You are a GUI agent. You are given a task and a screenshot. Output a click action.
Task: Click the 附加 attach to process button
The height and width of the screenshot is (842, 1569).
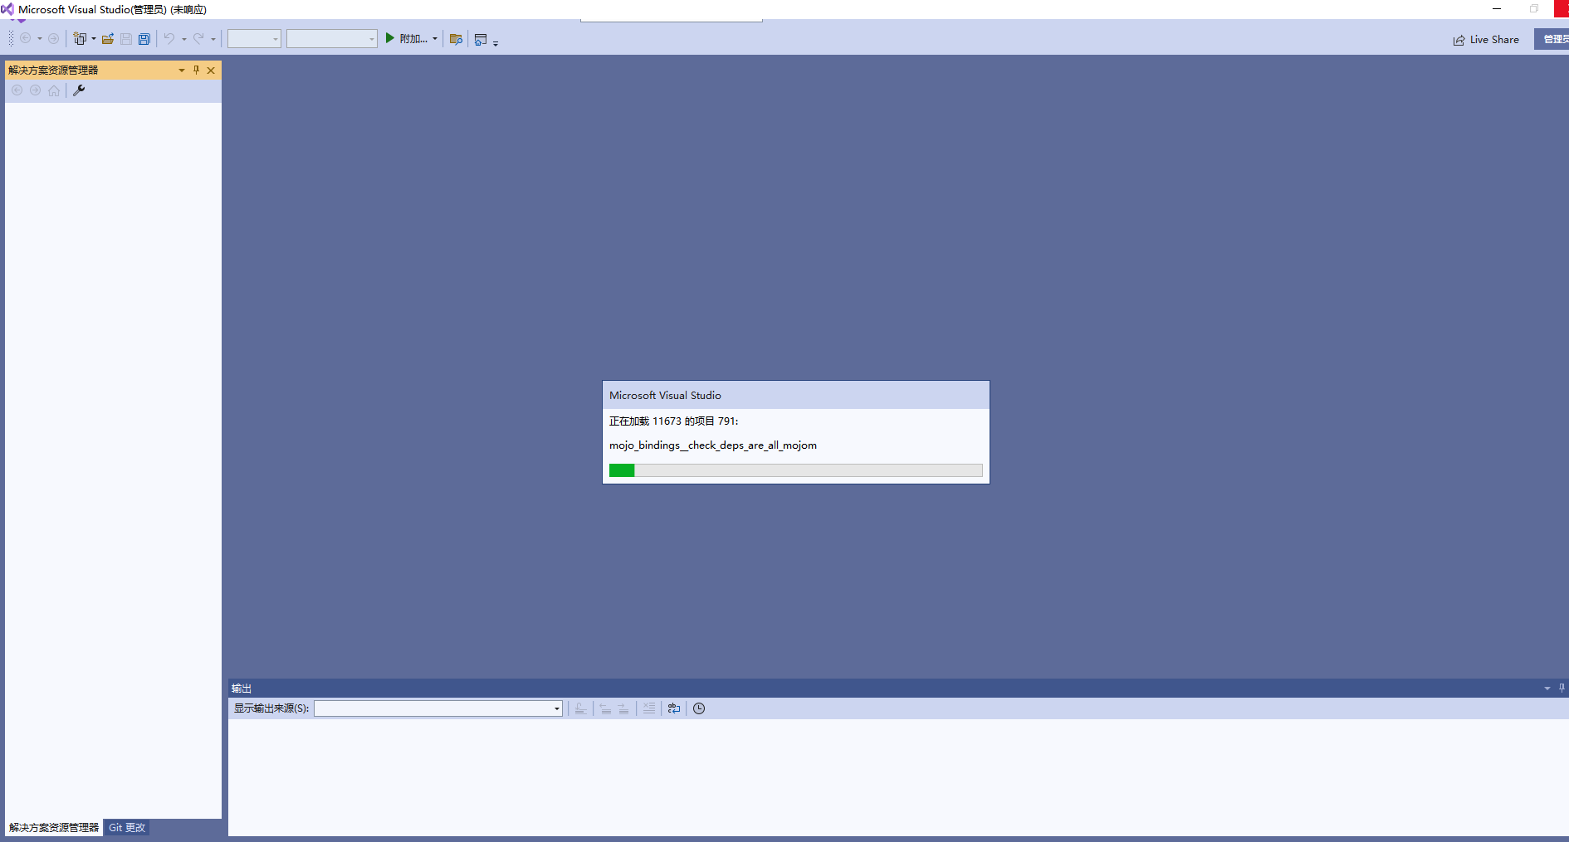click(407, 38)
